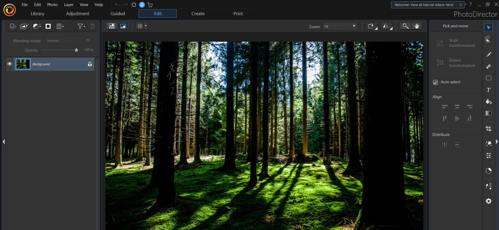Choose the Crop tool
Image resolution: width=499 pixels, height=230 pixels.
[489, 129]
